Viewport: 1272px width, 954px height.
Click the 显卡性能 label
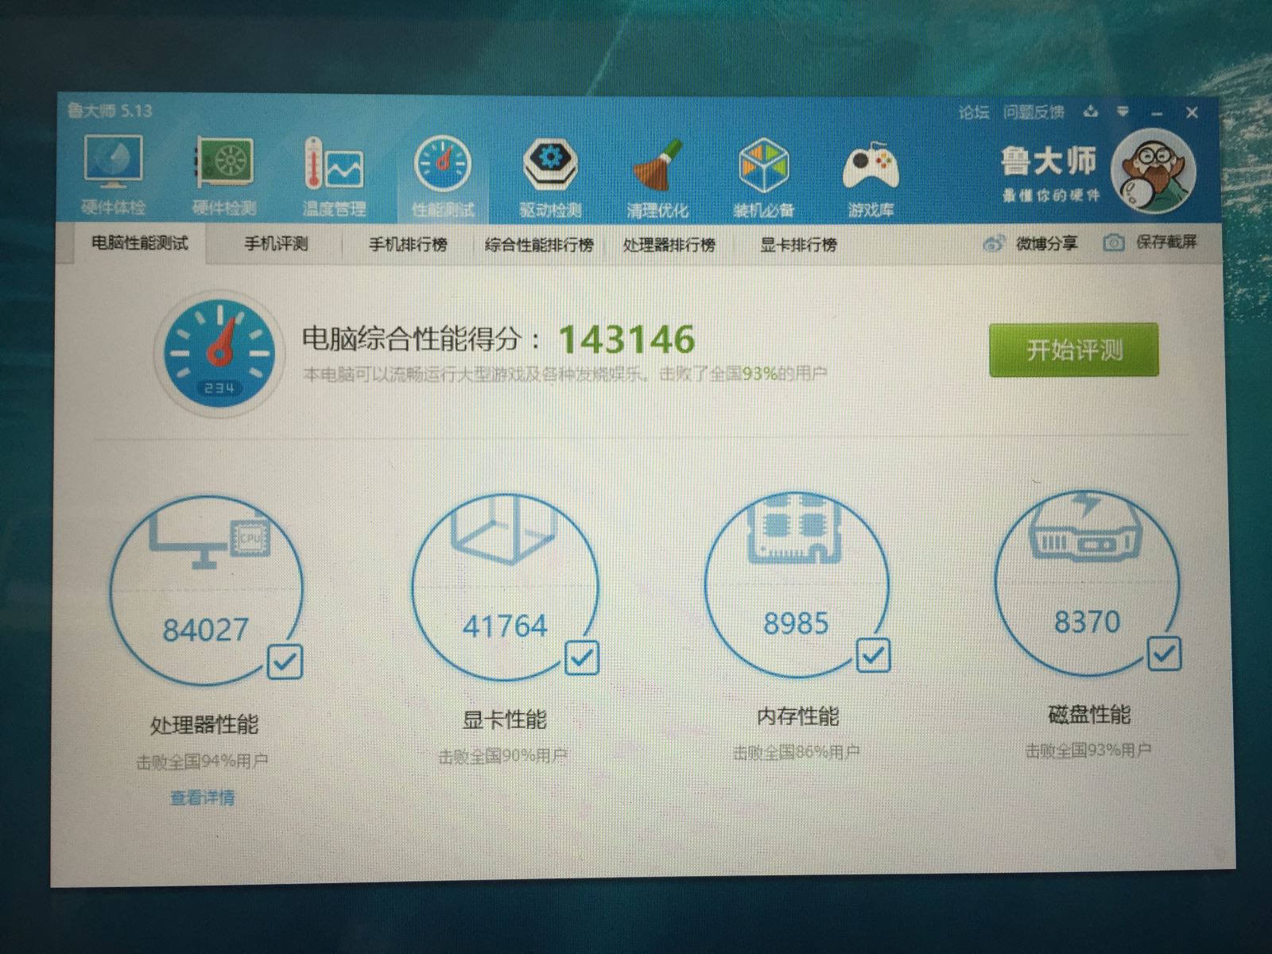click(x=505, y=719)
